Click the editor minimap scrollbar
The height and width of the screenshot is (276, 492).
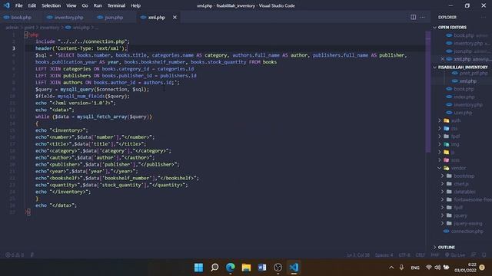428,92
